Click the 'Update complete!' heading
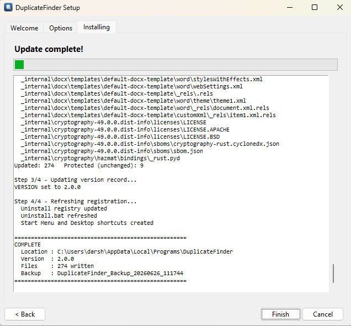This screenshot has width=351, height=326. pyautogui.click(x=49, y=49)
